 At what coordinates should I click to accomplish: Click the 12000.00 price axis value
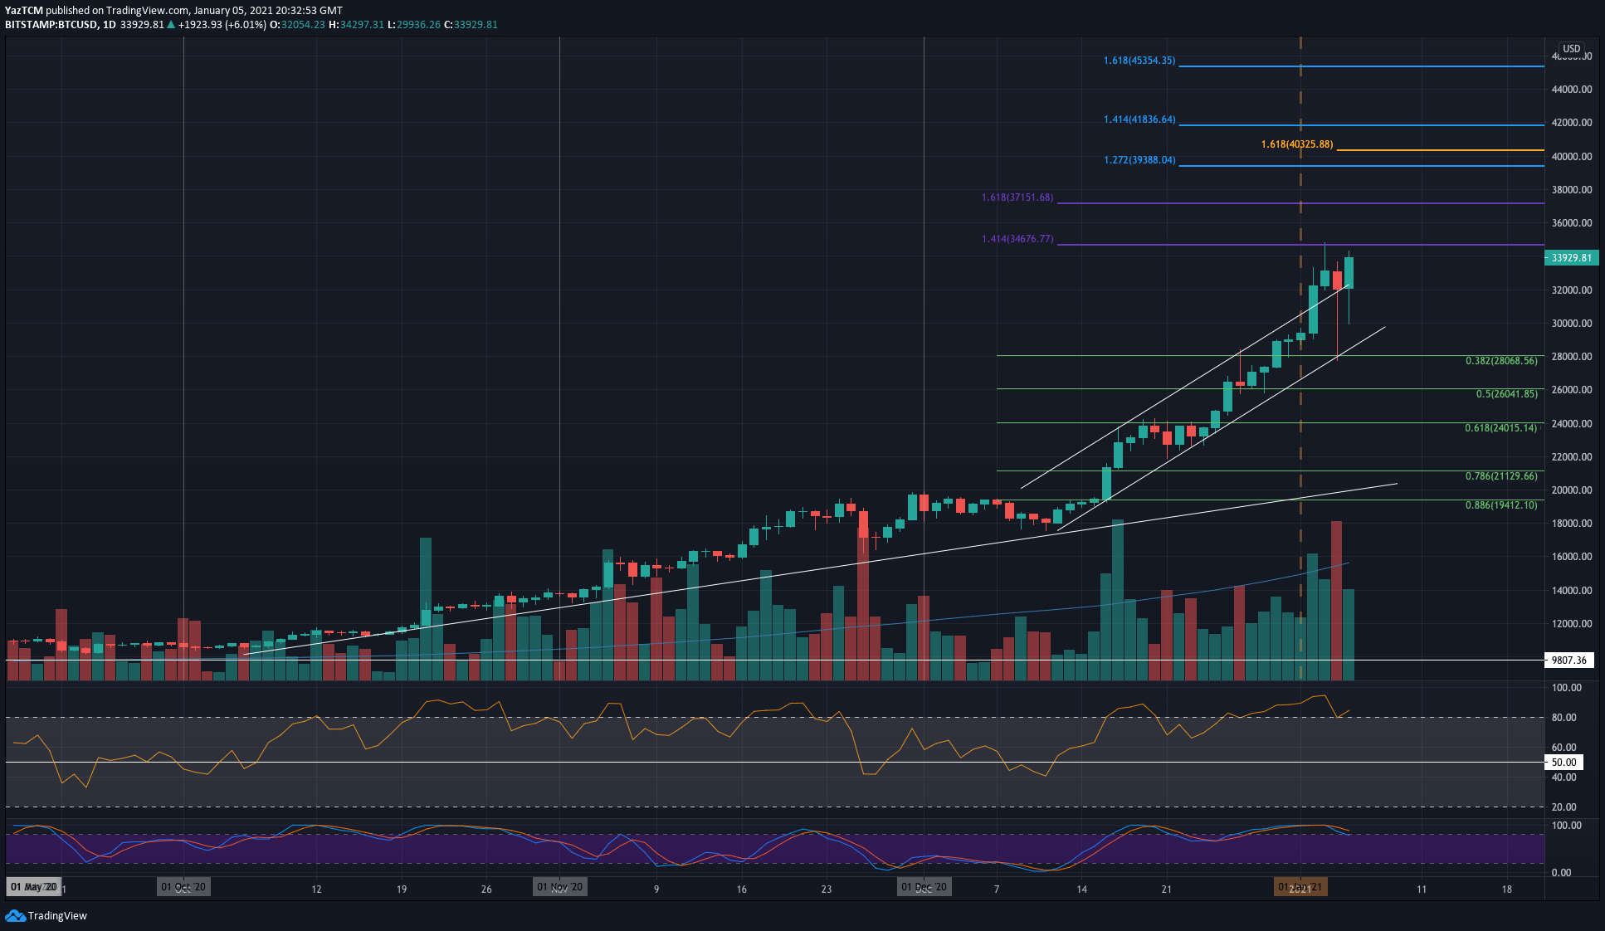[x=1572, y=624]
